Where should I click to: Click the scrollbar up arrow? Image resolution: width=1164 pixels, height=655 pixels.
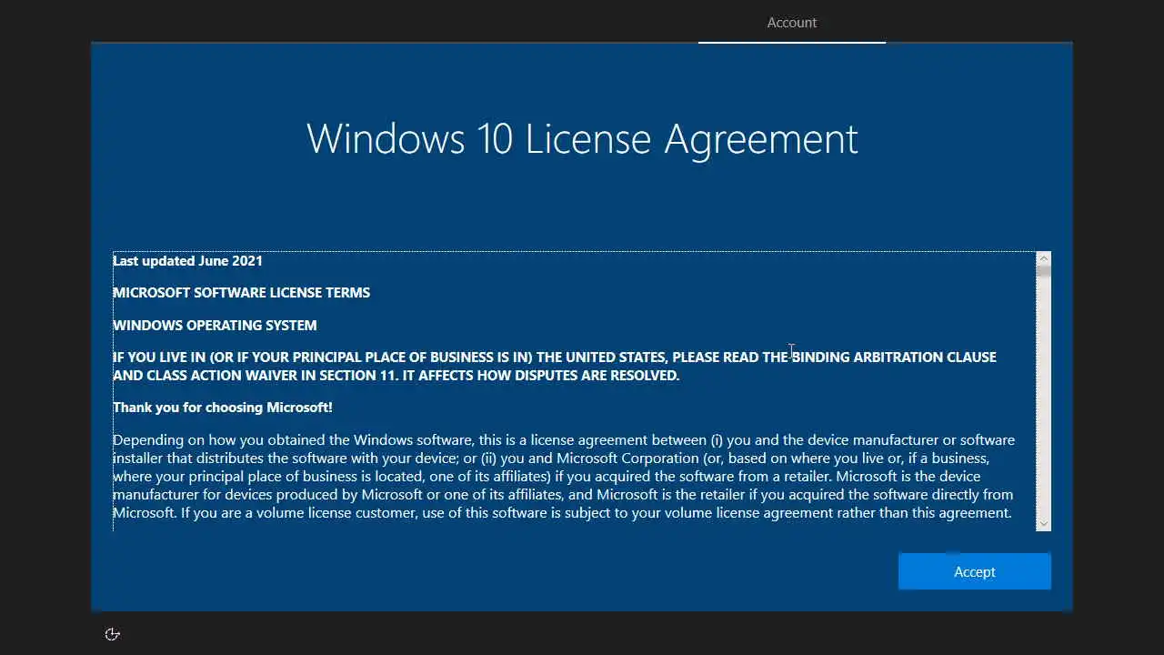point(1043,259)
